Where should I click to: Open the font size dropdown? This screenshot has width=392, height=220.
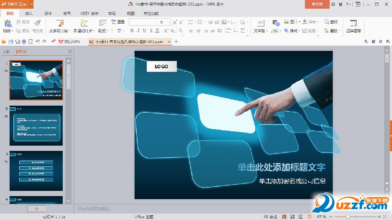(169, 22)
